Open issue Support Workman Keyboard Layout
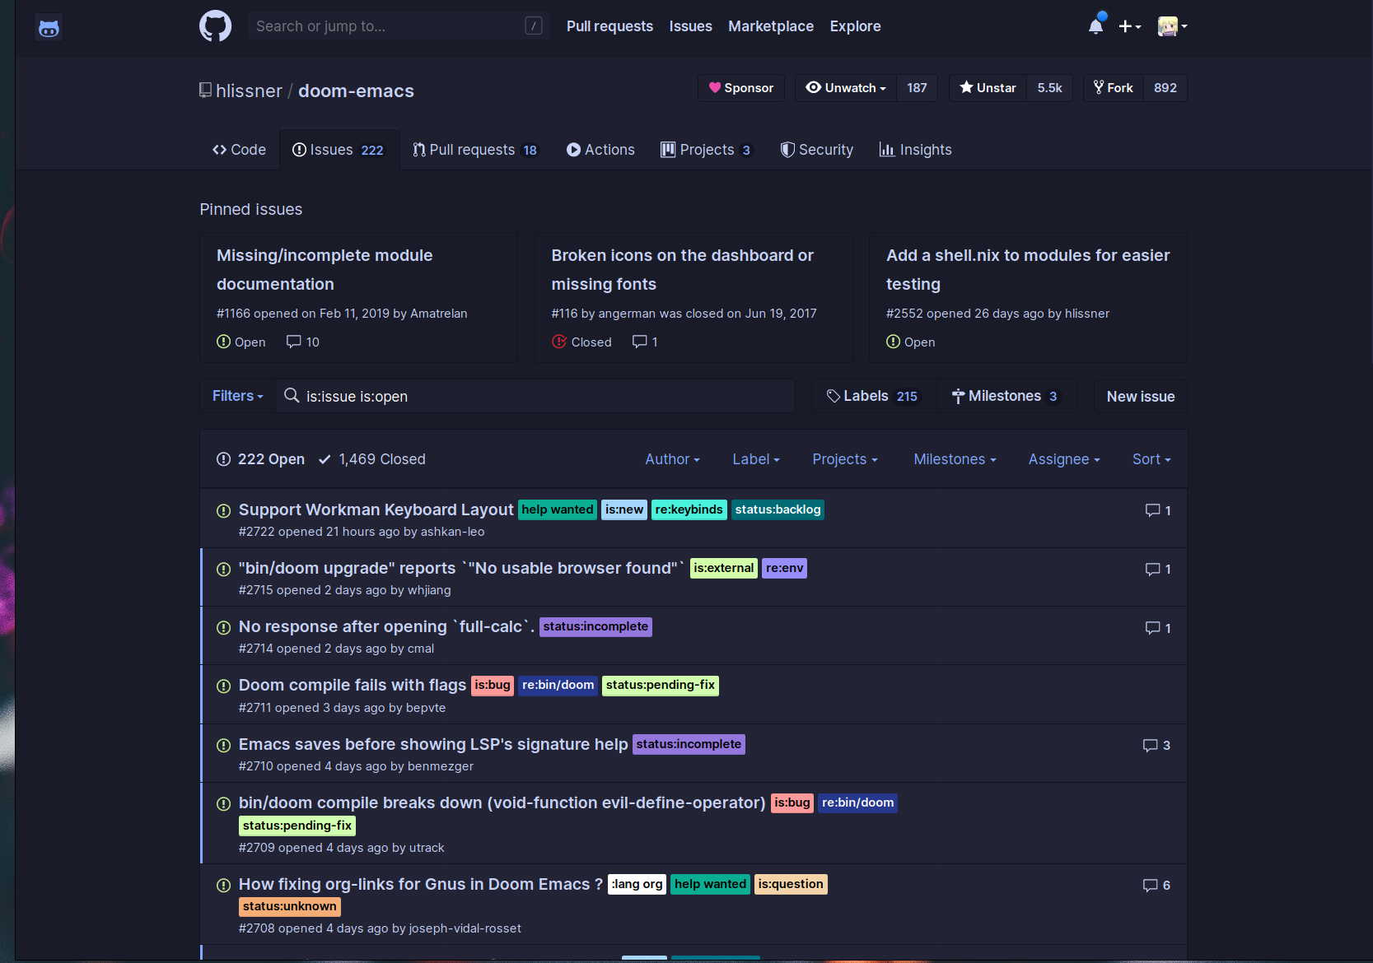1373x963 pixels. tap(376, 509)
